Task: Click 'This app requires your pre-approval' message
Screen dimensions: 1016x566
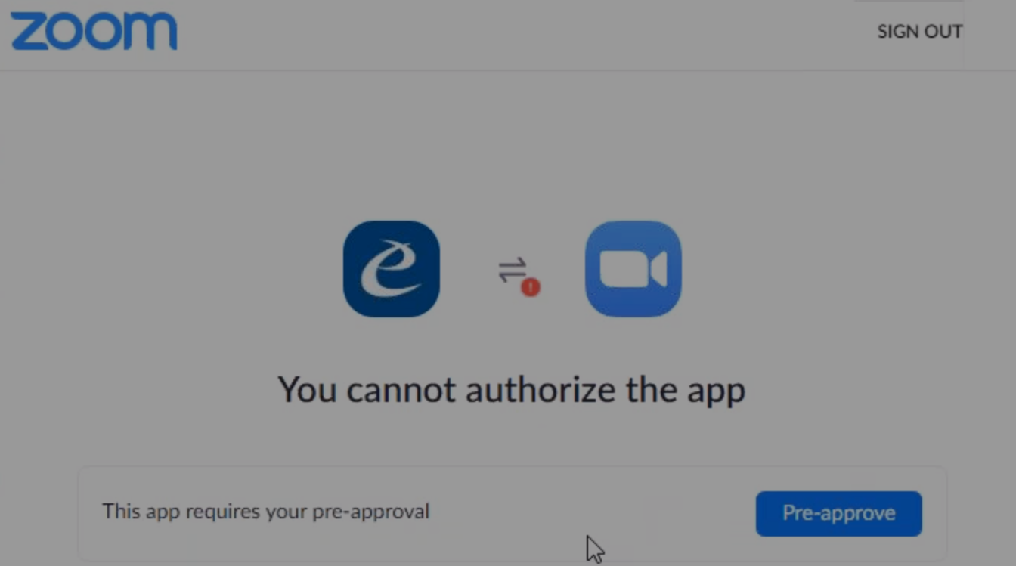Action: pyautogui.click(x=266, y=512)
